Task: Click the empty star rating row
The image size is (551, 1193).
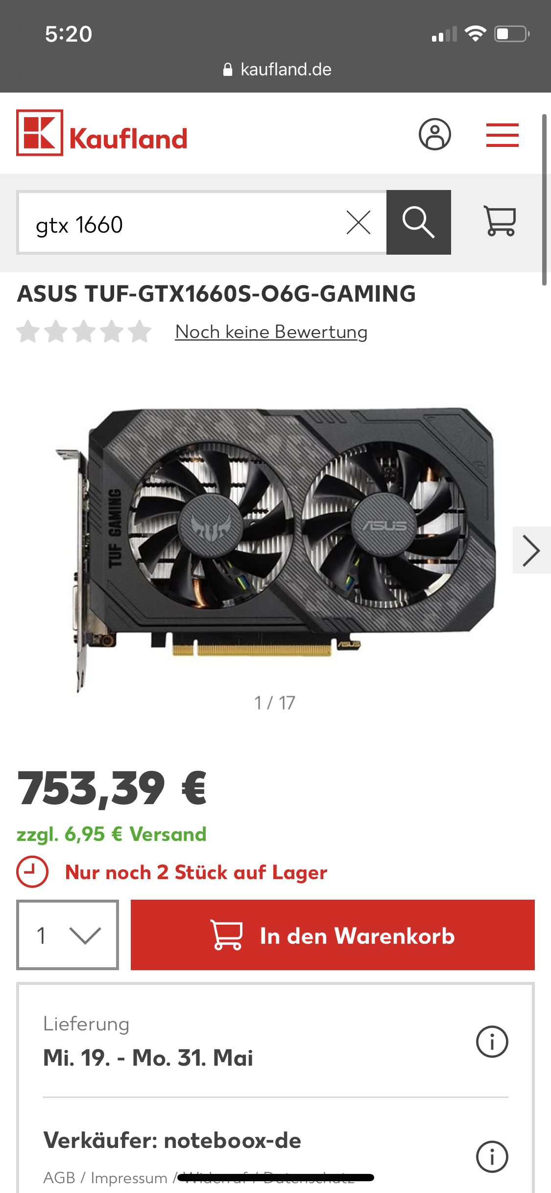Action: pyautogui.click(x=84, y=332)
